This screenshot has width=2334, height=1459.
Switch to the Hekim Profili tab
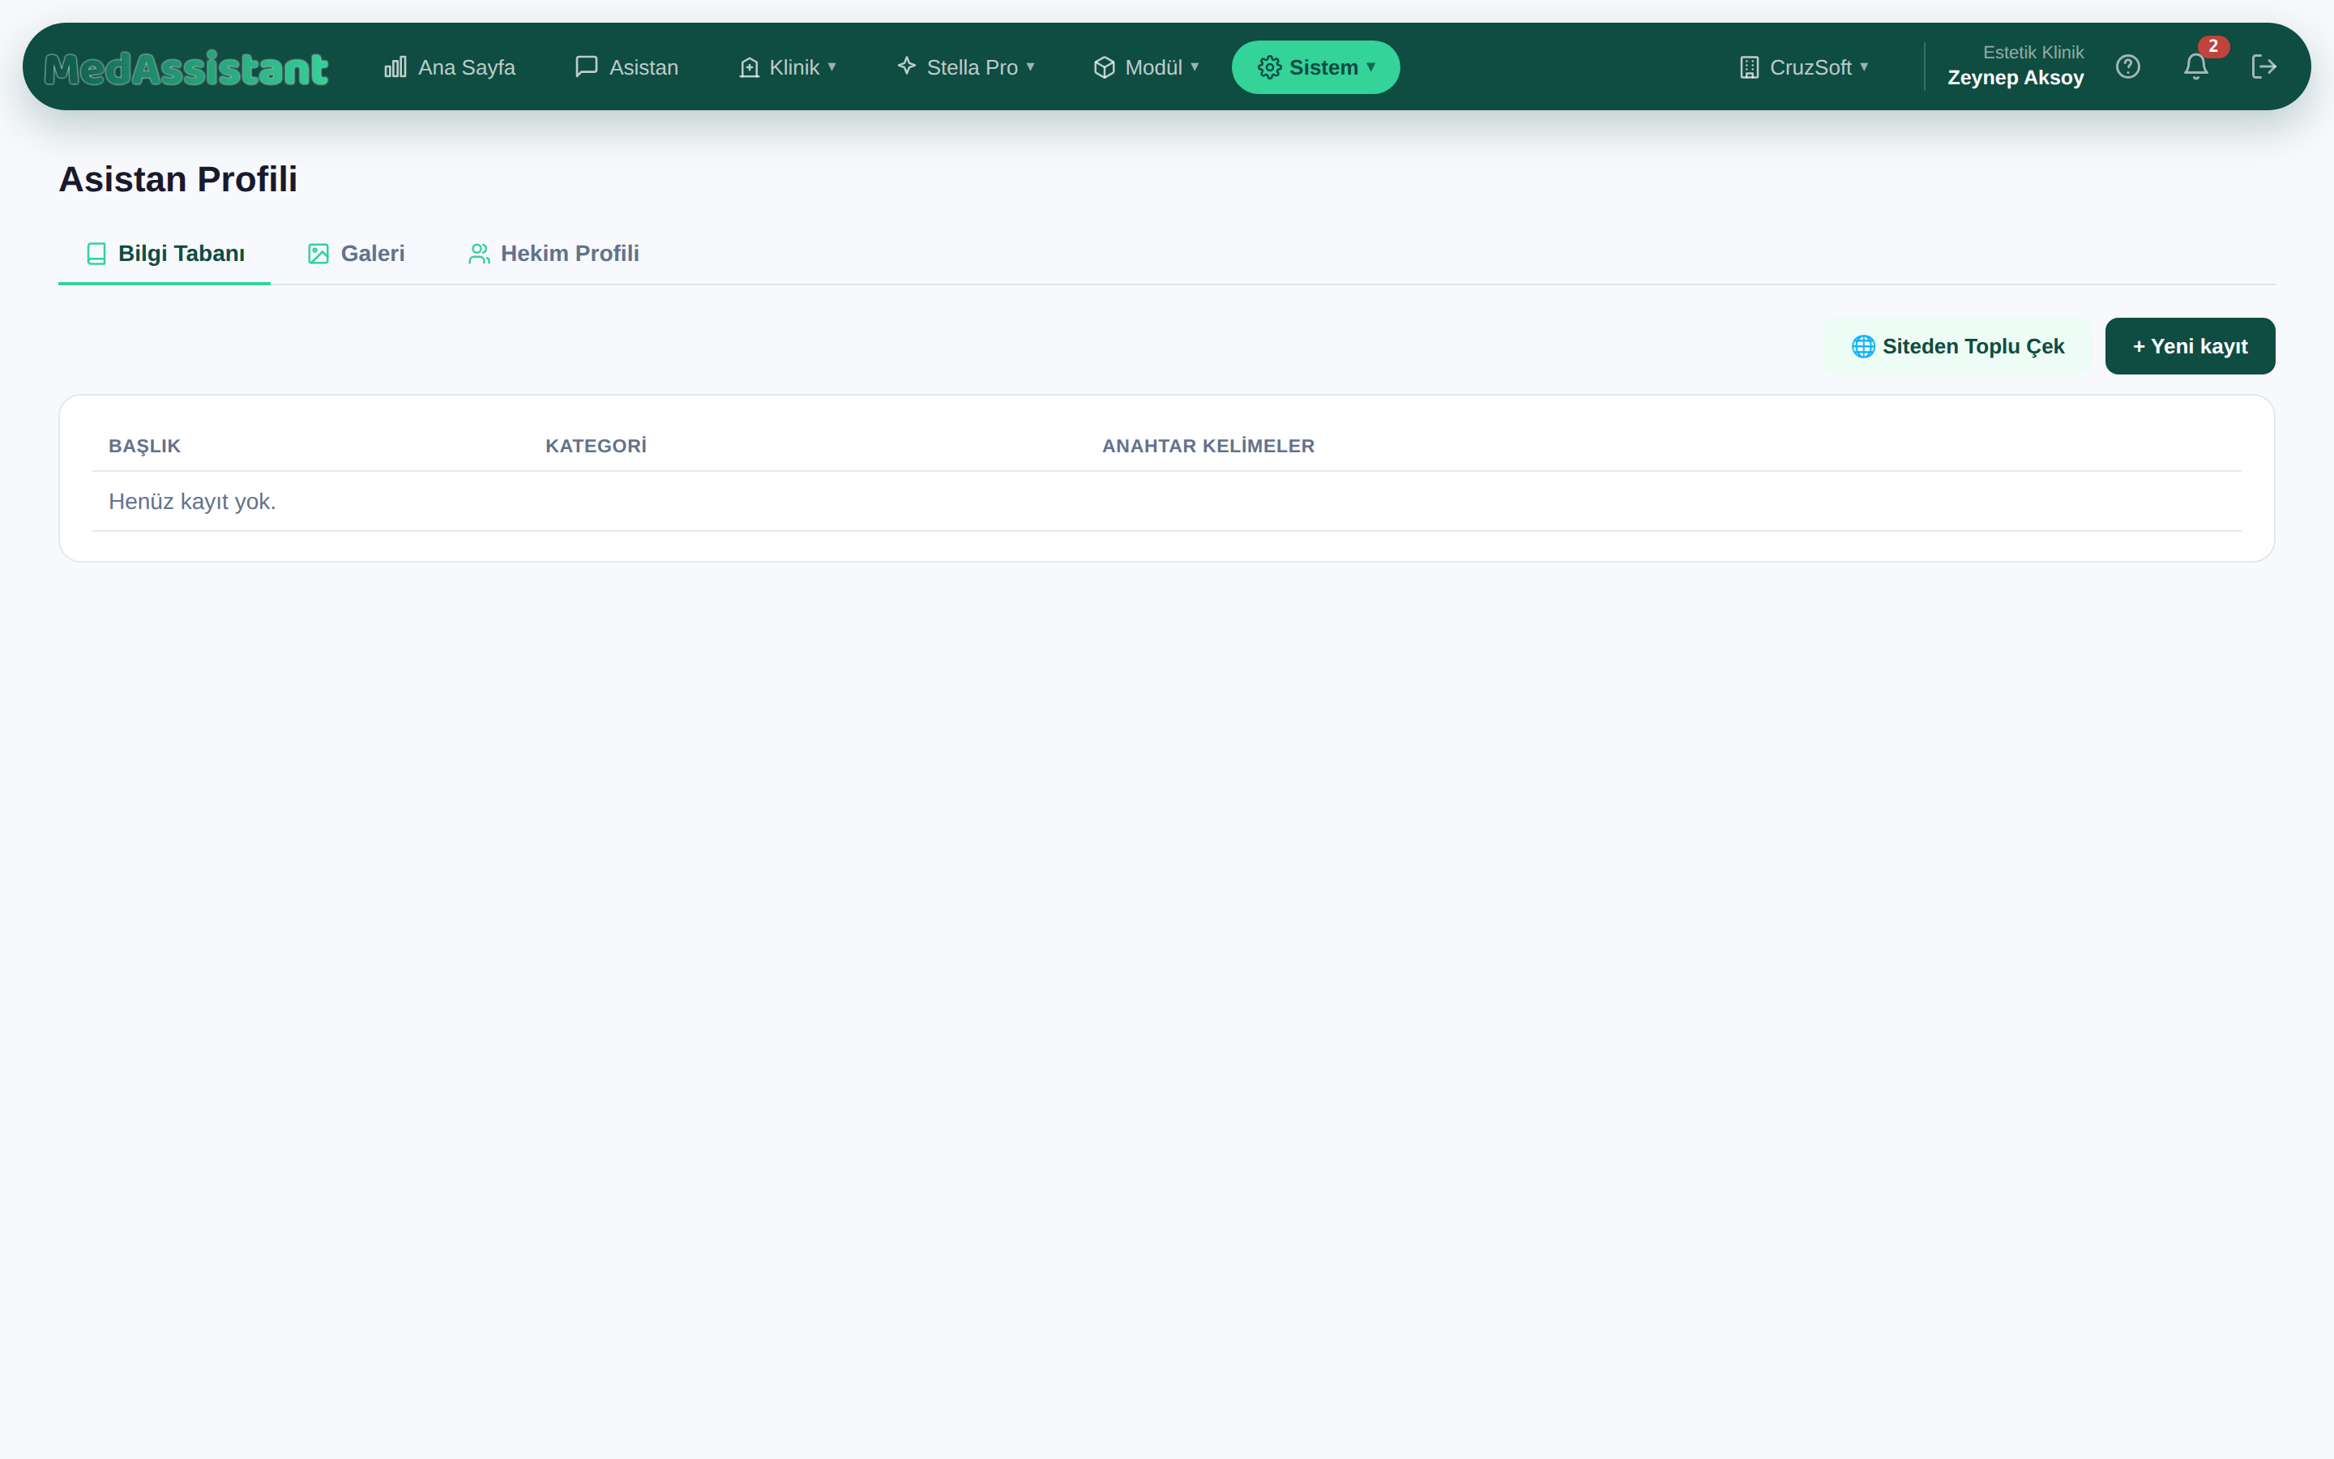[x=554, y=254]
